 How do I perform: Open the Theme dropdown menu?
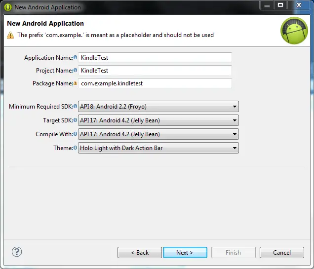(235, 148)
